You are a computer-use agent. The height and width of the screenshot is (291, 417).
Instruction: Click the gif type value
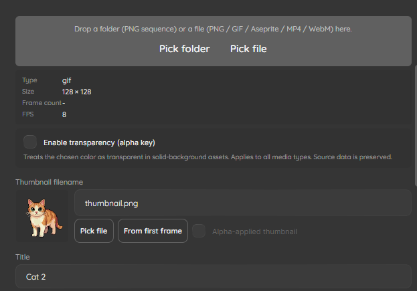(66, 80)
